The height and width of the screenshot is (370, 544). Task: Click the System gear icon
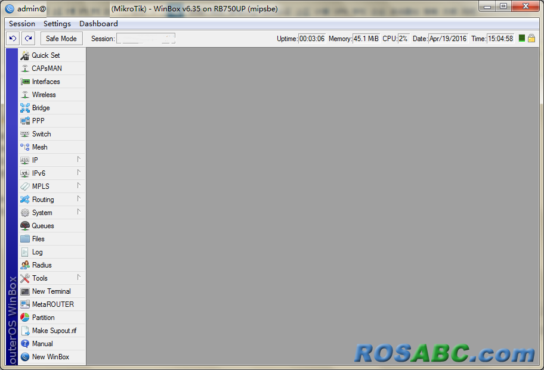point(24,213)
